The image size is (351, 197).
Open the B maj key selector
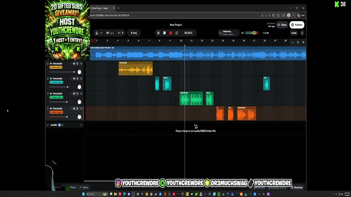[x=134, y=33]
